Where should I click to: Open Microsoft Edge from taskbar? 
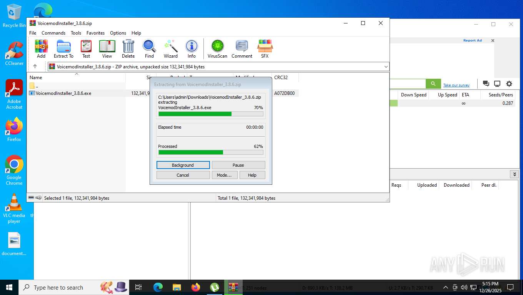tap(158, 287)
